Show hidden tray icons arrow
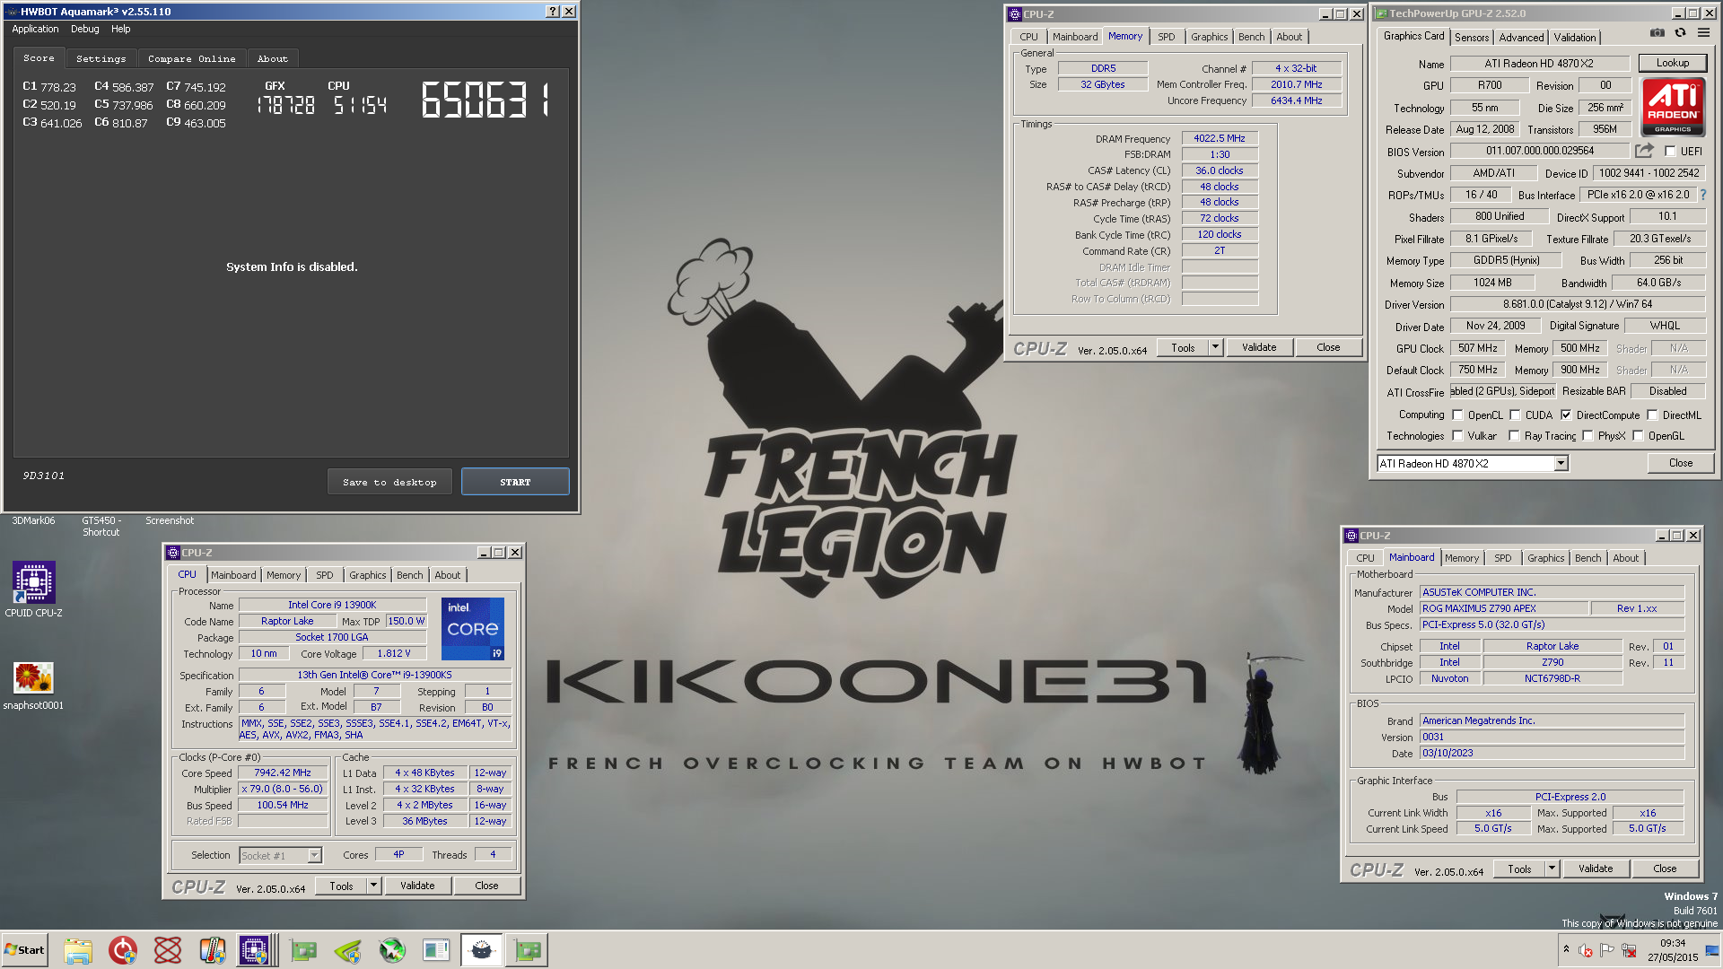1723x969 pixels. [1566, 949]
